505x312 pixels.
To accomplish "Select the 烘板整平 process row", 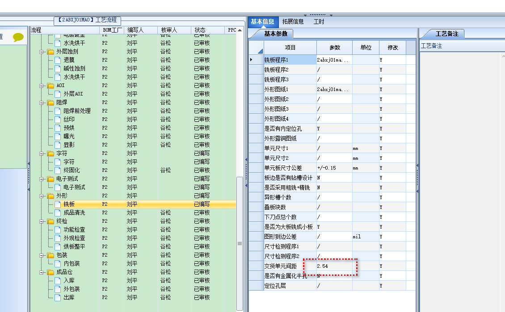I will point(133,247).
